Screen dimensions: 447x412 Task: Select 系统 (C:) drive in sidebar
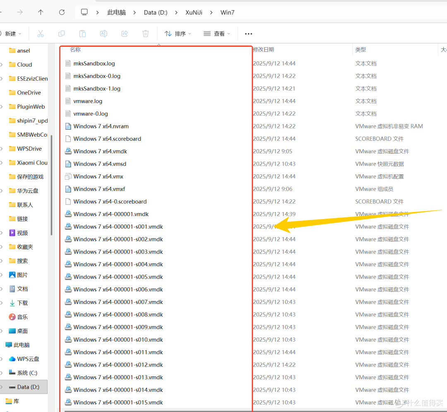27,373
